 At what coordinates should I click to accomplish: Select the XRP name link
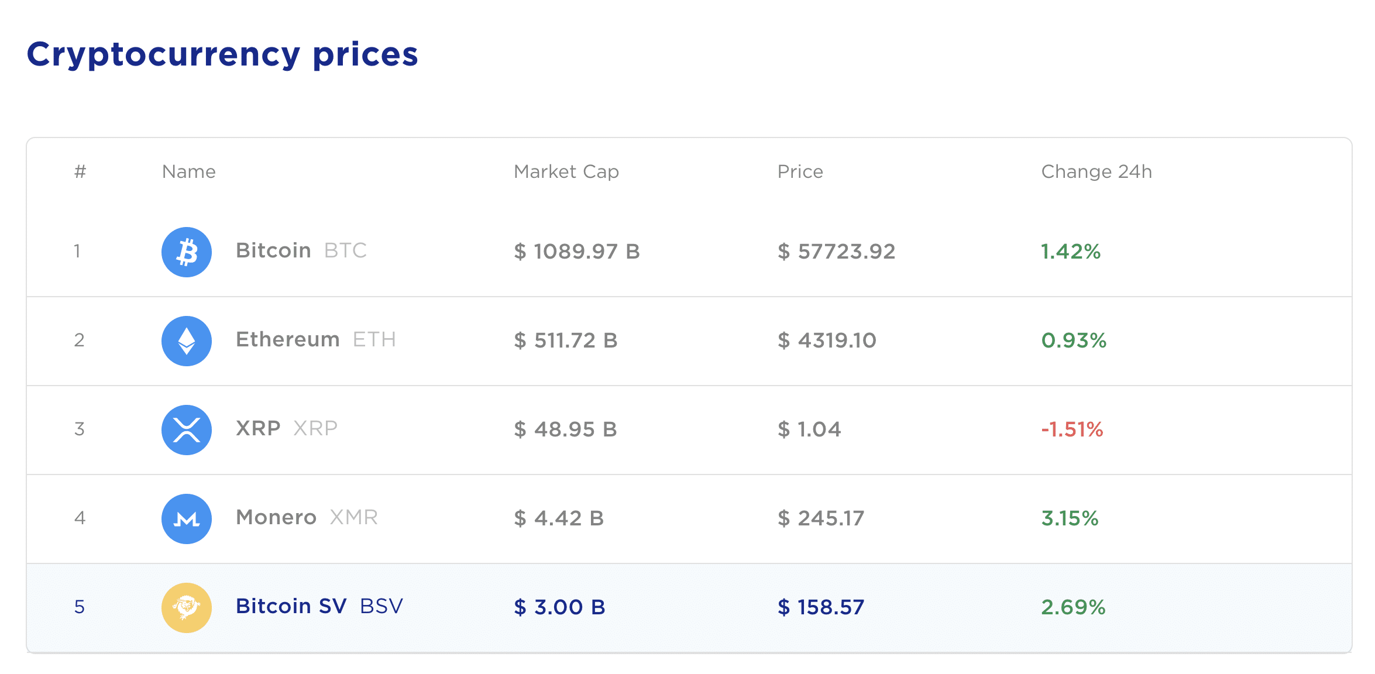287,428
